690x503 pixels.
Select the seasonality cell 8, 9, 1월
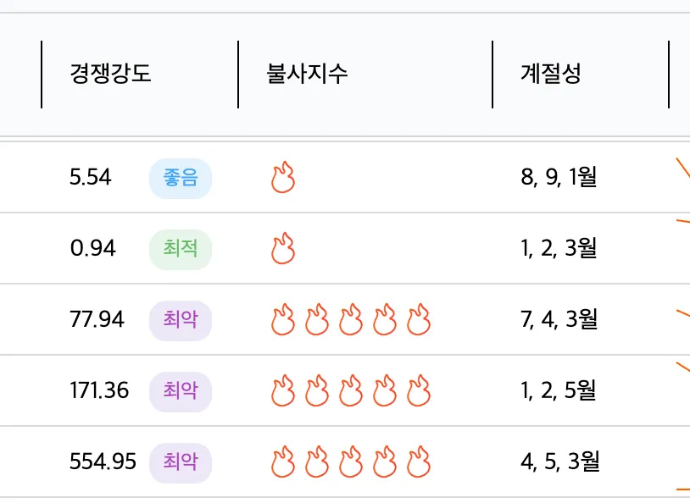click(559, 177)
